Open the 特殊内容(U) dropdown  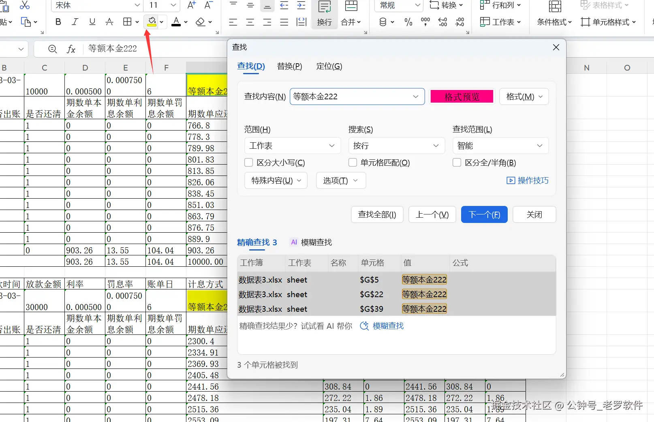(276, 180)
